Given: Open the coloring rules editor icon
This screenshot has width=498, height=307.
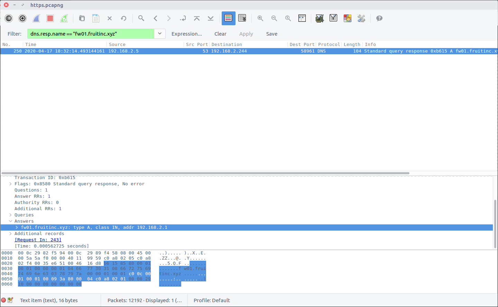Looking at the screenshot, I should [348, 18].
